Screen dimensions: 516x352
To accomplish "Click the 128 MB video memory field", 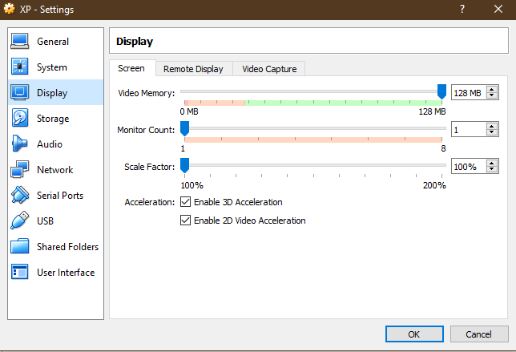I will pyautogui.click(x=469, y=92).
